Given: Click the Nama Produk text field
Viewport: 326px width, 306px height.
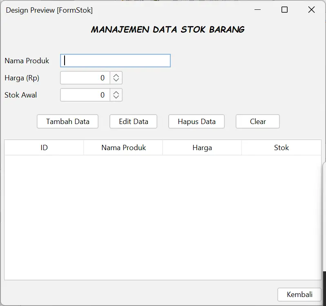Looking at the screenshot, I should point(115,61).
